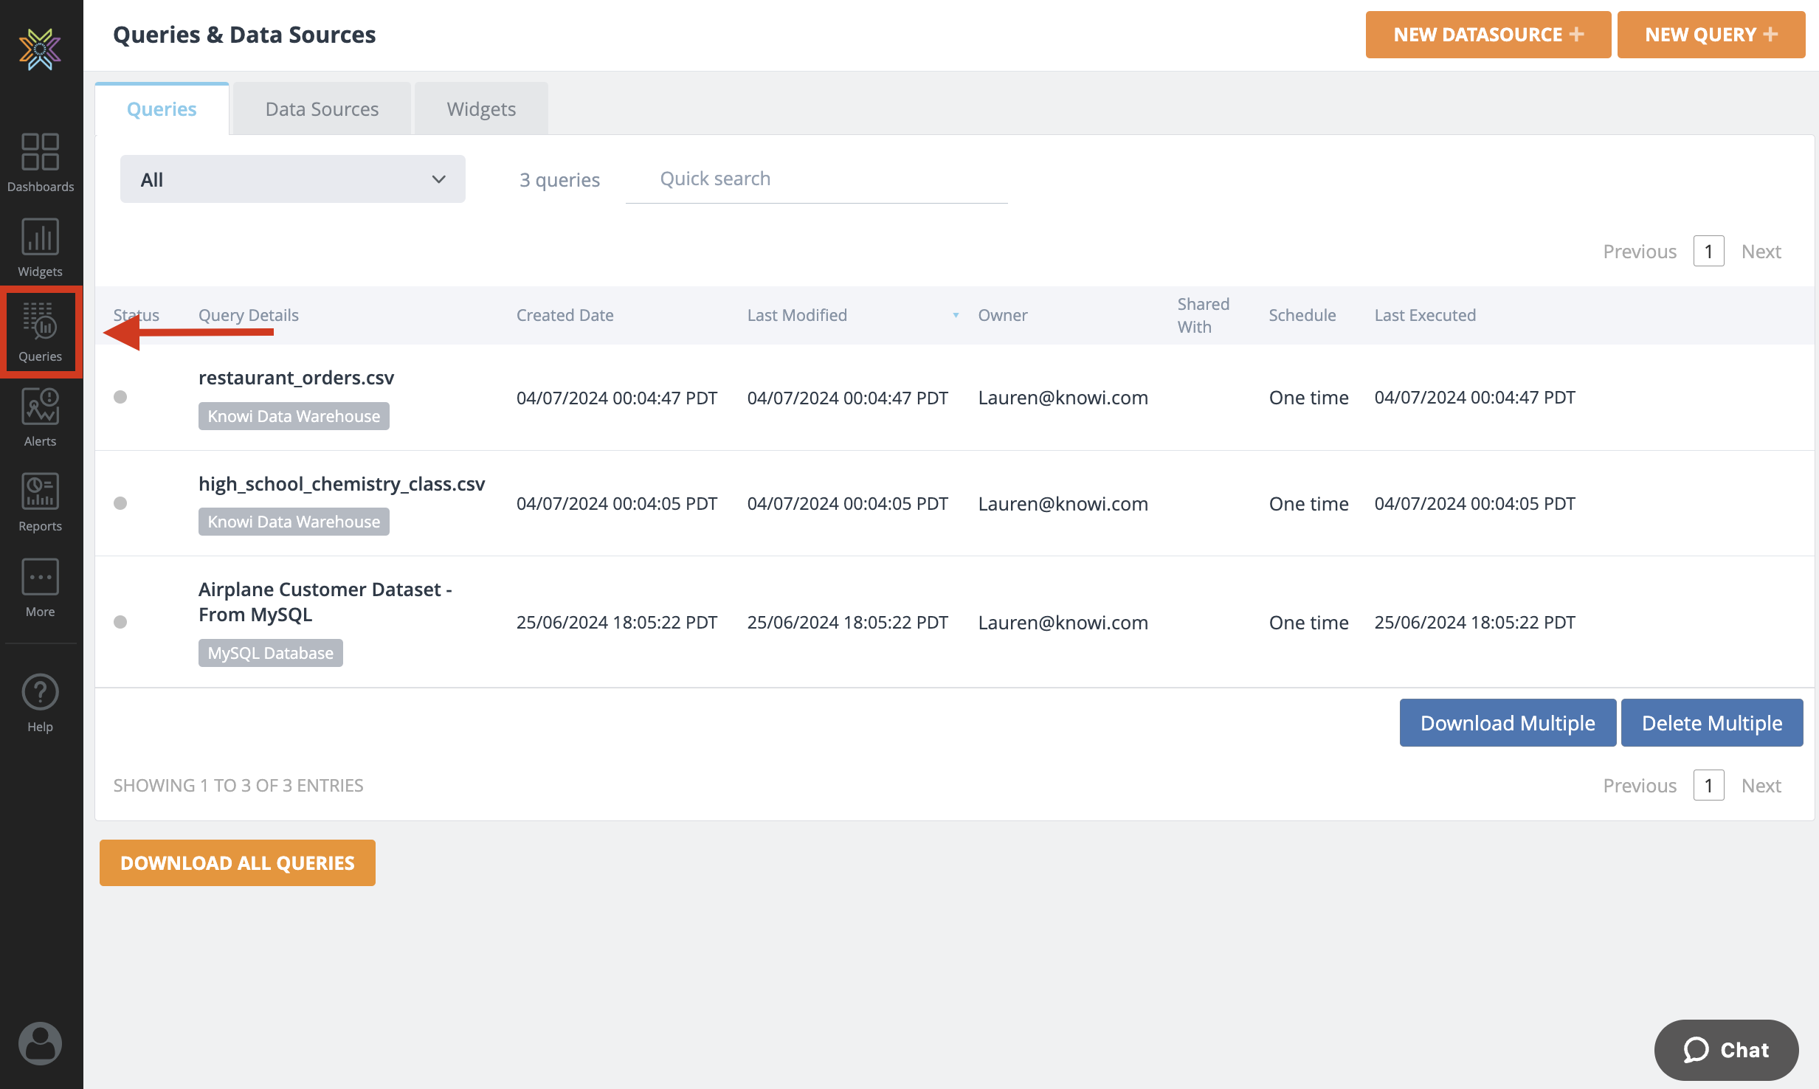Sort by Last Modified column arrow

(x=956, y=315)
